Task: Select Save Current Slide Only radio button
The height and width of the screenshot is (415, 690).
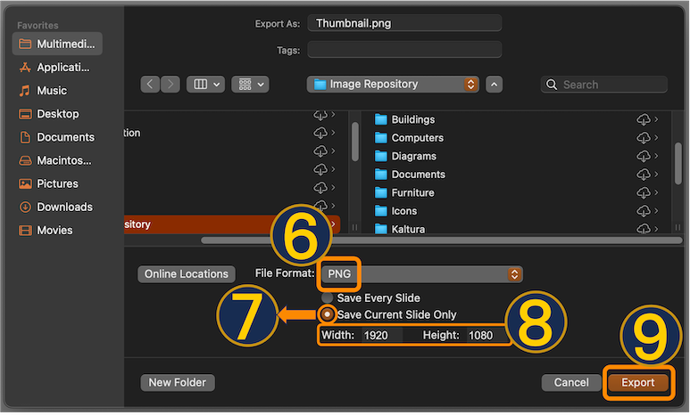Action: coord(327,314)
